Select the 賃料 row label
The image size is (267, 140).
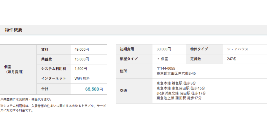45,49
